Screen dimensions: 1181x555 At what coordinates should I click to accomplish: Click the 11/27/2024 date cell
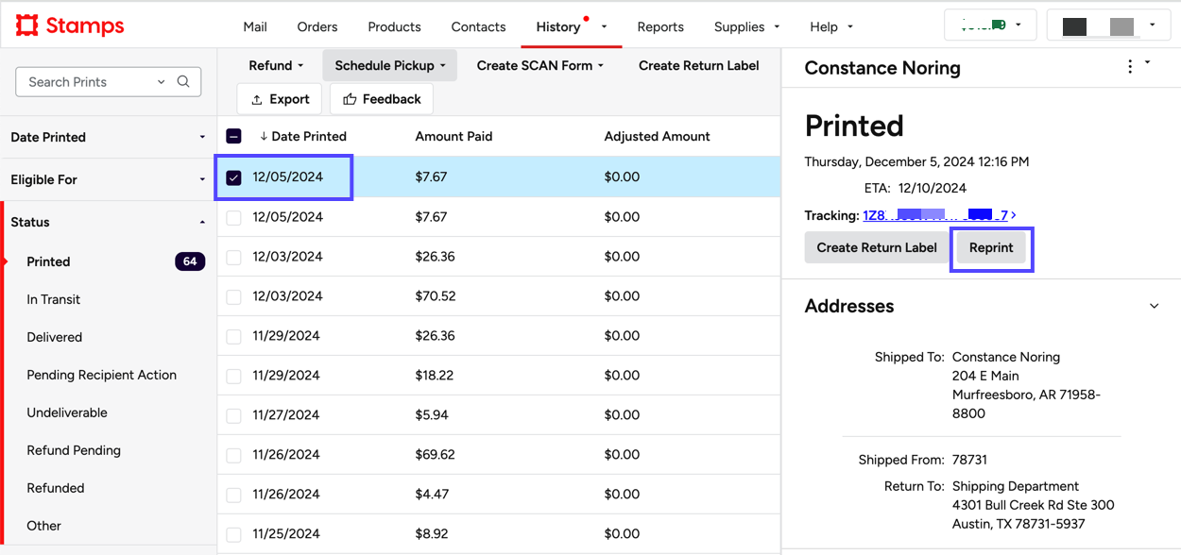(287, 415)
